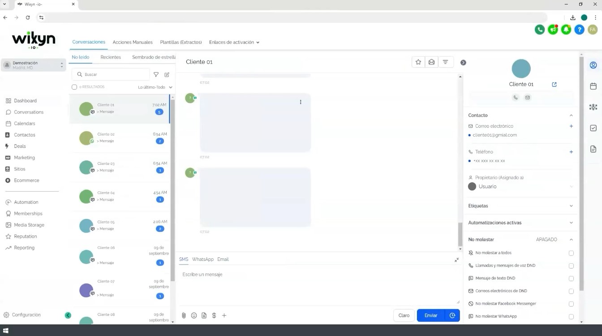
Task: Click the email icon under Cliente 01 avatar
Action: point(528,97)
